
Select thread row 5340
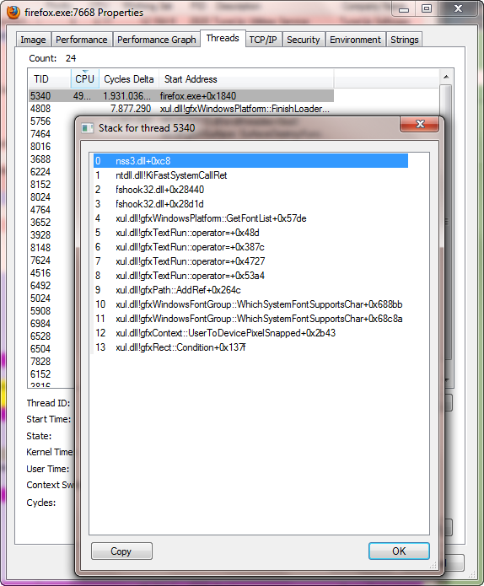click(181, 96)
